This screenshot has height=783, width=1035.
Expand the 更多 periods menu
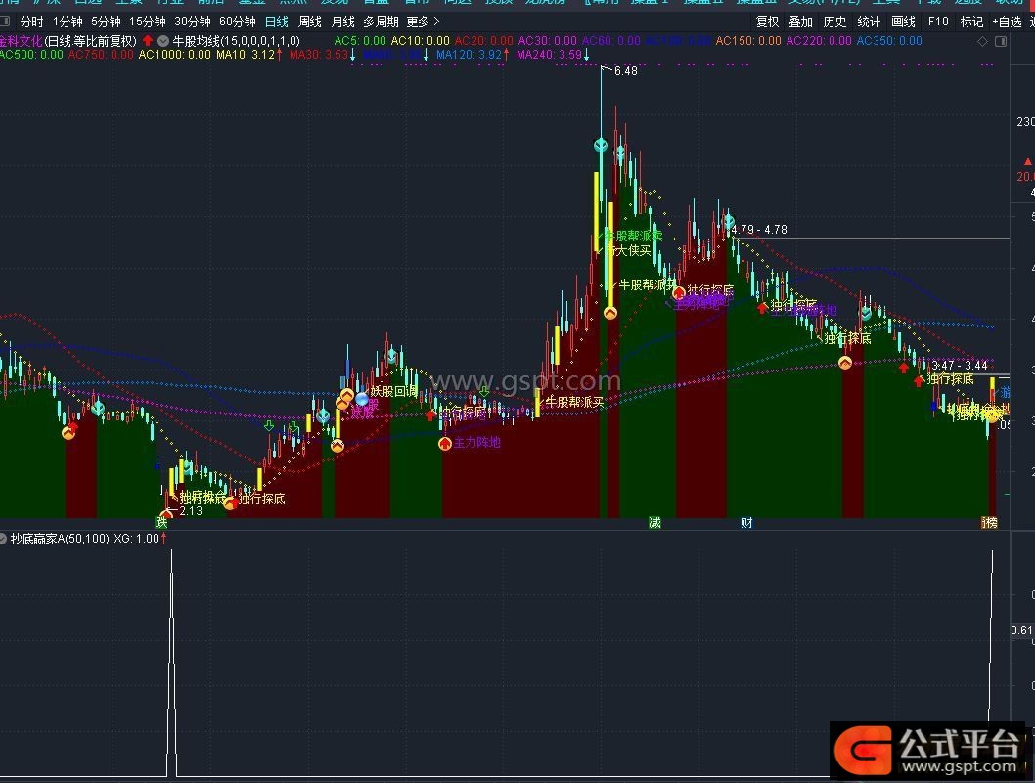[x=423, y=22]
